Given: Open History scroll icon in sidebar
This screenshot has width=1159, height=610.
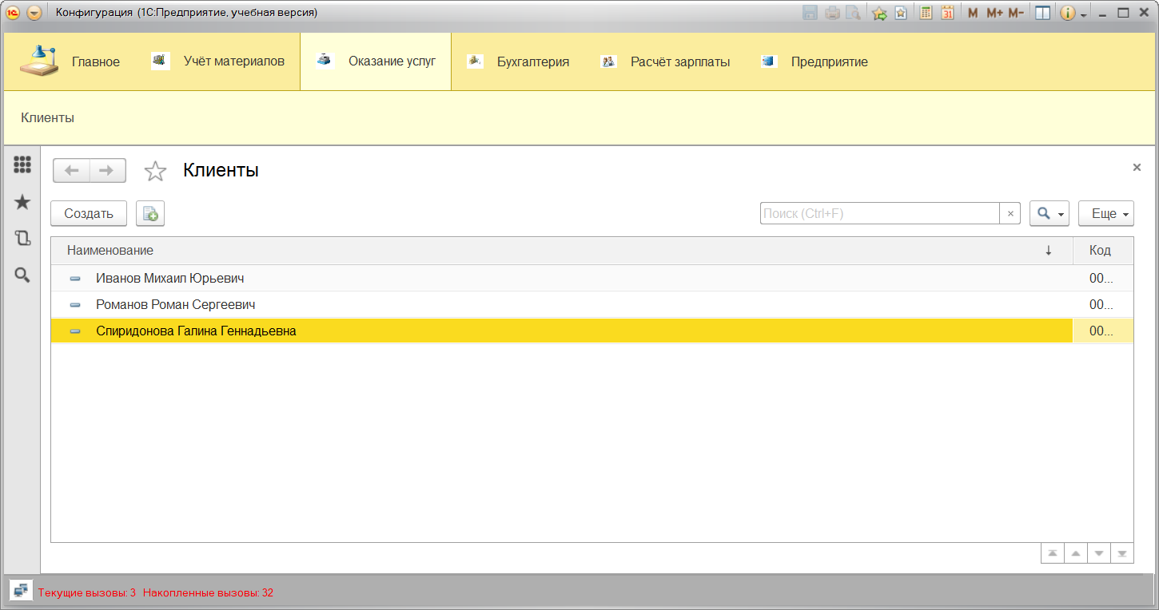Looking at the screenshot, I should click(22, 238).
